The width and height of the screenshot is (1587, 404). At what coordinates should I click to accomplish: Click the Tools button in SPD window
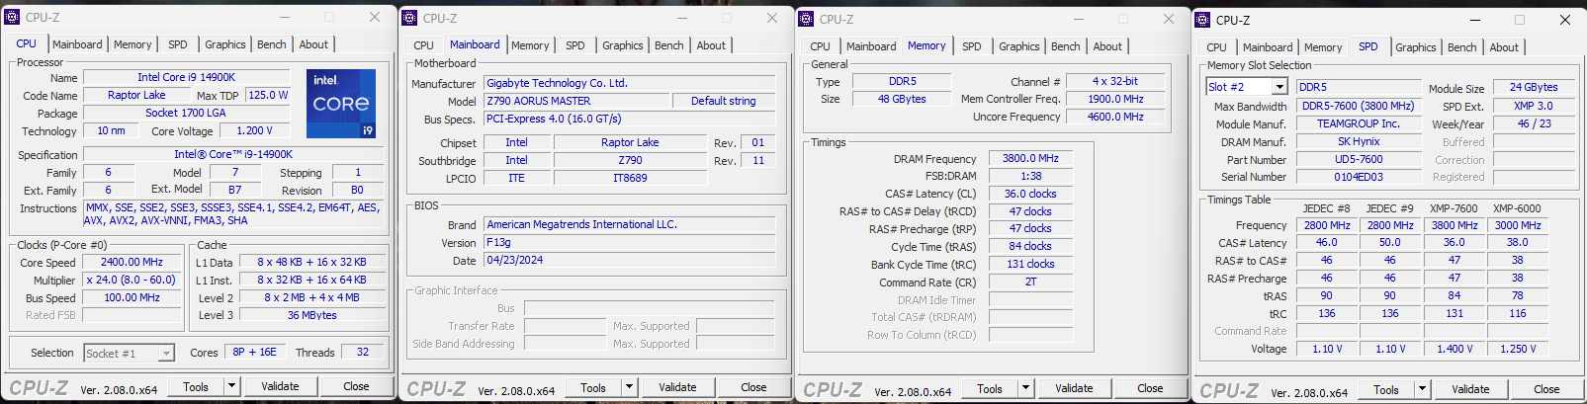coord(1385,389)
